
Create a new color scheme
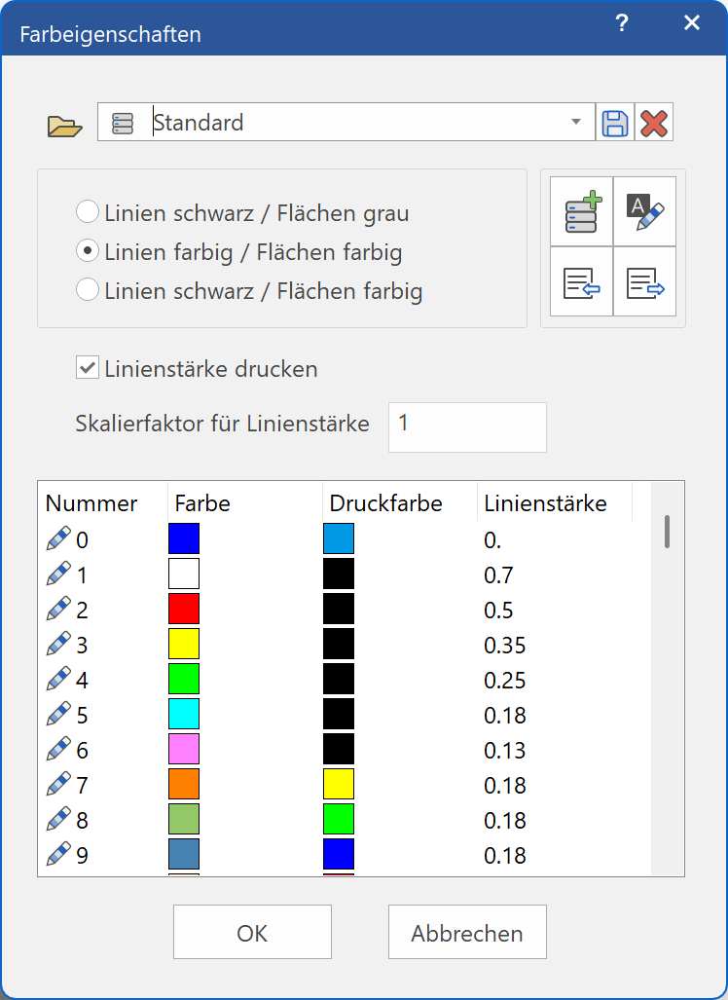tap(581, 211)
